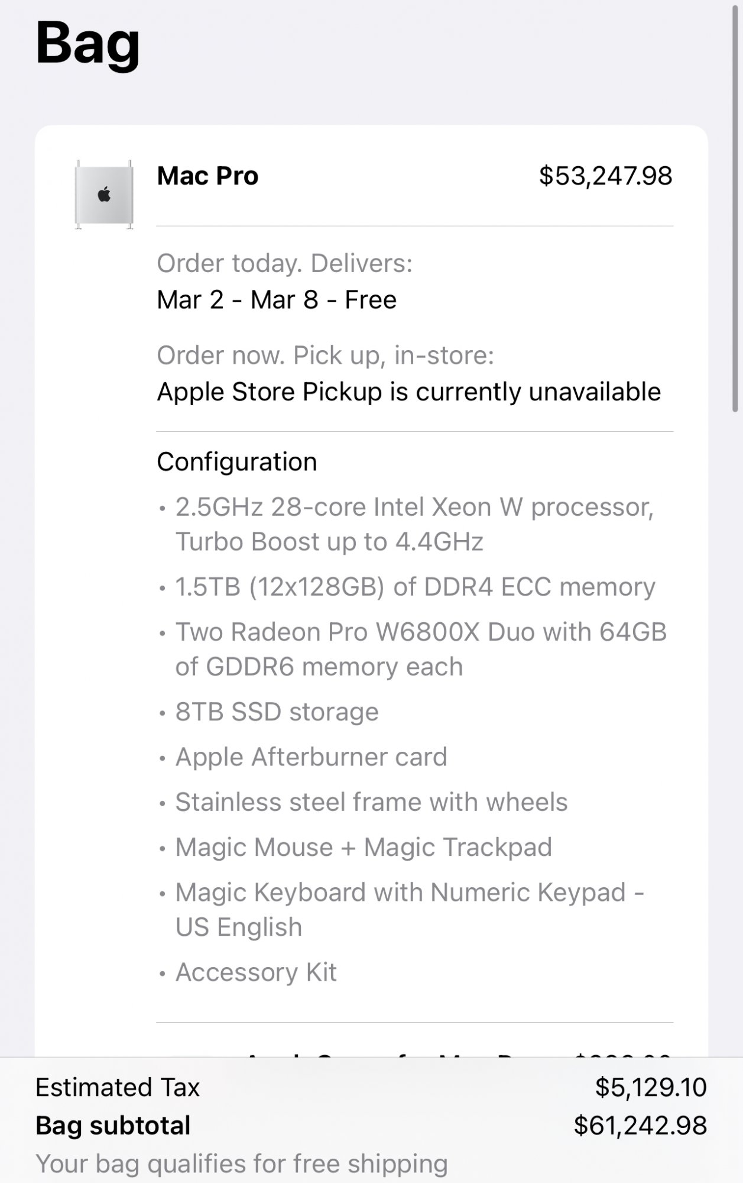Click the Apple Afterburner card item
Screen dimensions: 743x1183
pyautogui.click(x=311, y=757)
